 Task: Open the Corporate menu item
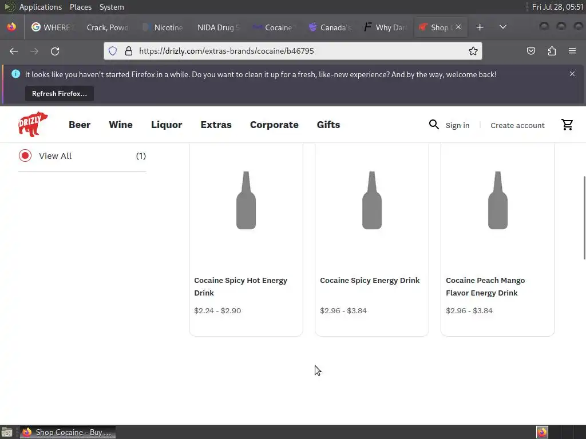coord(274,125)
